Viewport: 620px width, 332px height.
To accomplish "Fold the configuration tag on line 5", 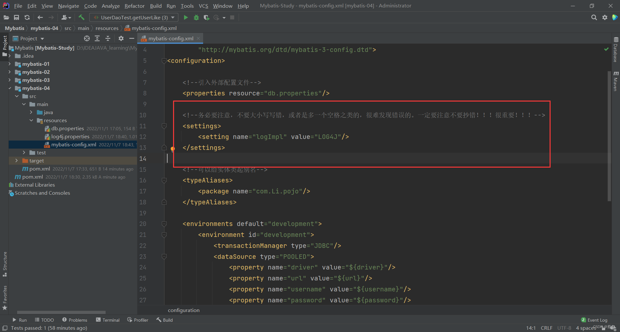I will [x=164, y=61].
